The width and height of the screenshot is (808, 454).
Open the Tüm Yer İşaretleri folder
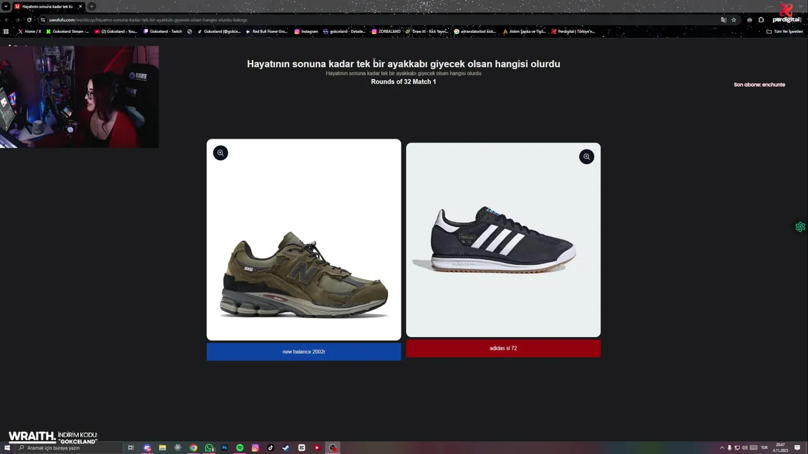785,32
